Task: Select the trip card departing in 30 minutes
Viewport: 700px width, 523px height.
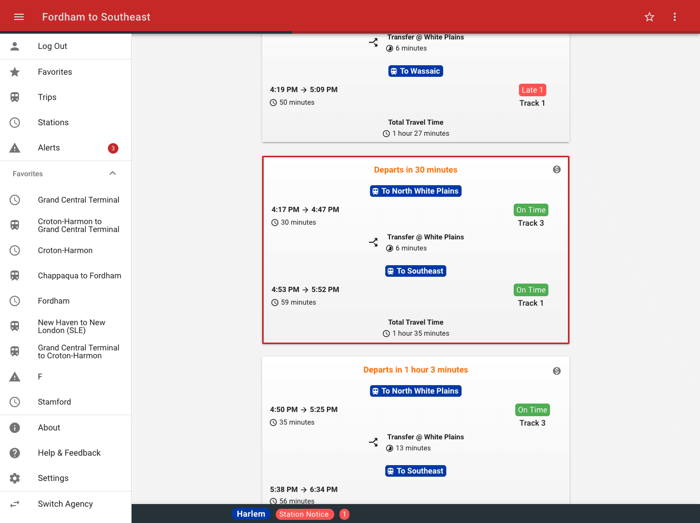Action: [415, 250]
